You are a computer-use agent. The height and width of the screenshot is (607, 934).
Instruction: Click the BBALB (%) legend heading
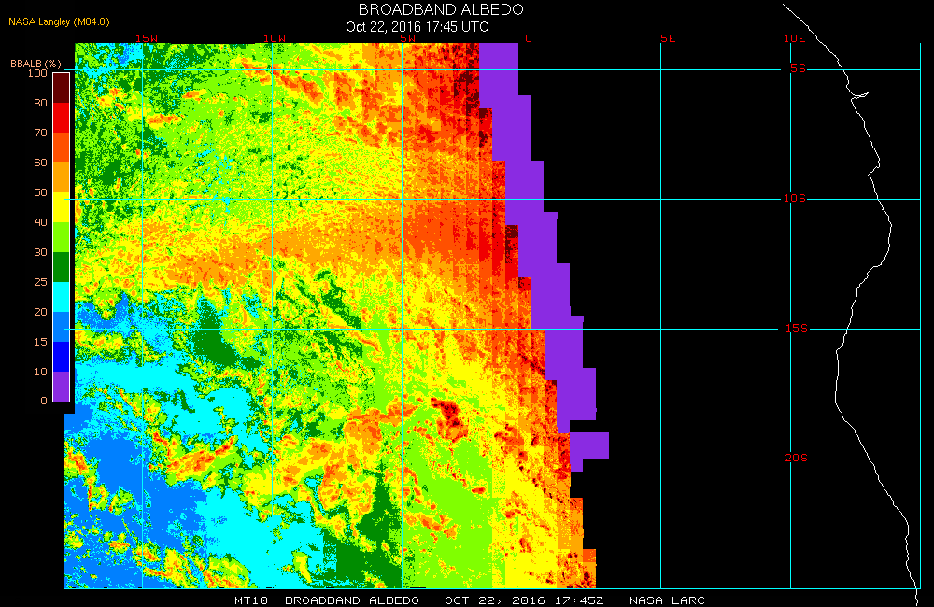(x=35, y=64)
